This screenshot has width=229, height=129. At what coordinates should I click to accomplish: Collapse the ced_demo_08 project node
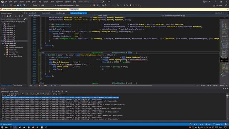(x=2, y=43)
